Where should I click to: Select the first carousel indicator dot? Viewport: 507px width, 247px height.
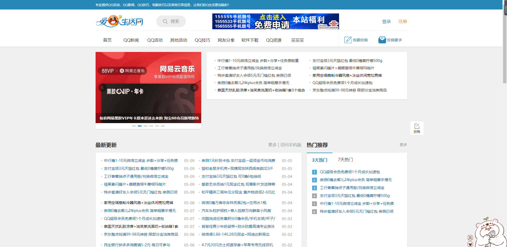[134, 126]
